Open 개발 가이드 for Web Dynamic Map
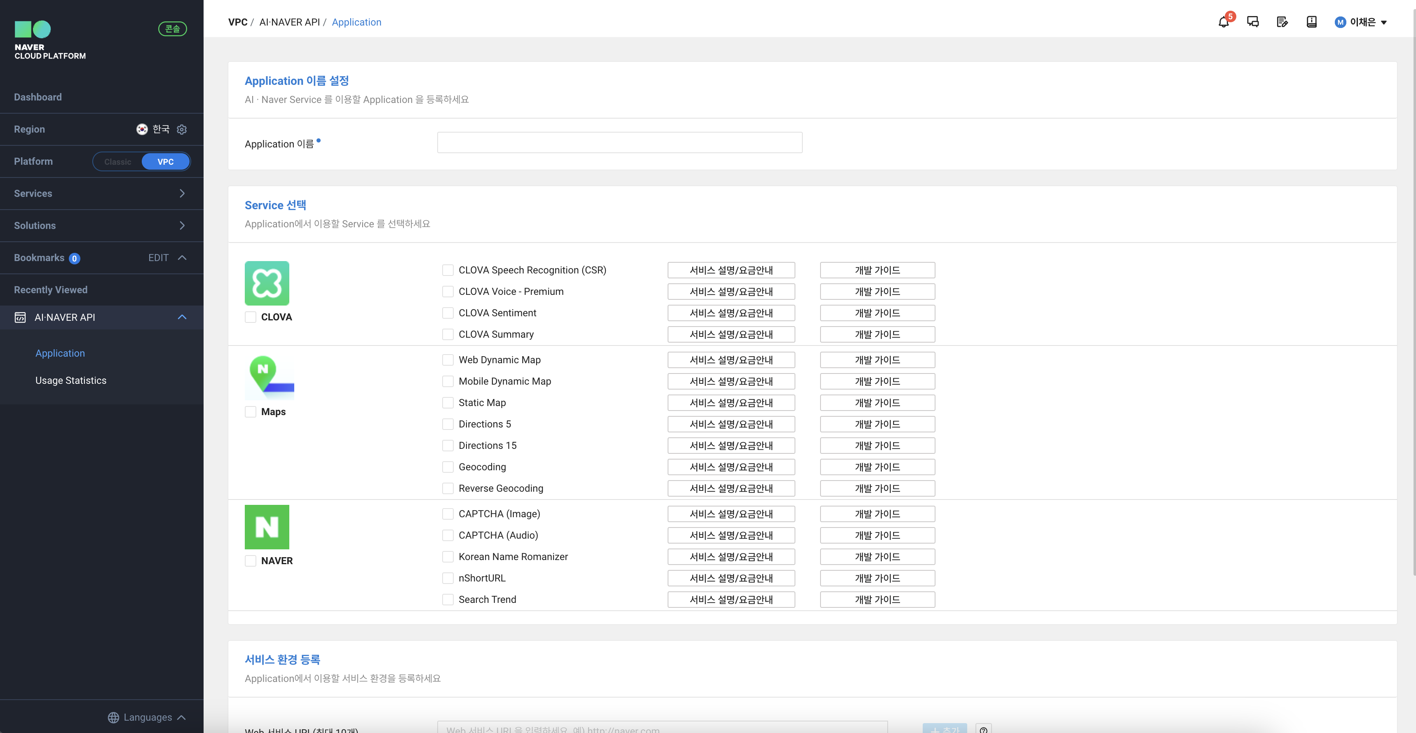1416x733 pixels. coord(877,360)
